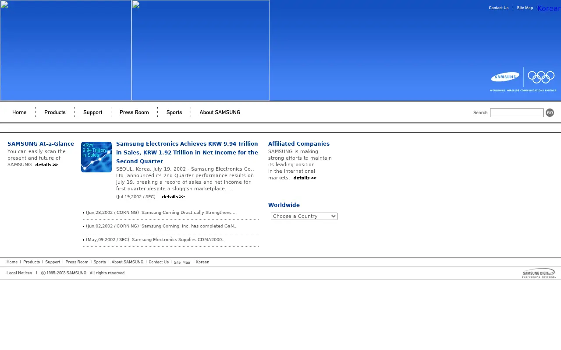This screenshot has width=561, height=350.
Task: Open the SAMSUNG At-a-Glance heading link
Action: (x=41, y=144)
